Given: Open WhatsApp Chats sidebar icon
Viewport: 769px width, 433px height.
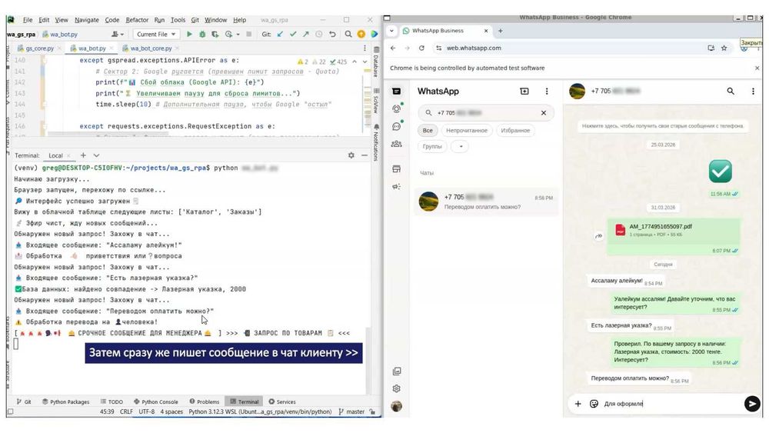Looking at the screenshot, I should (x=396, y=92).
